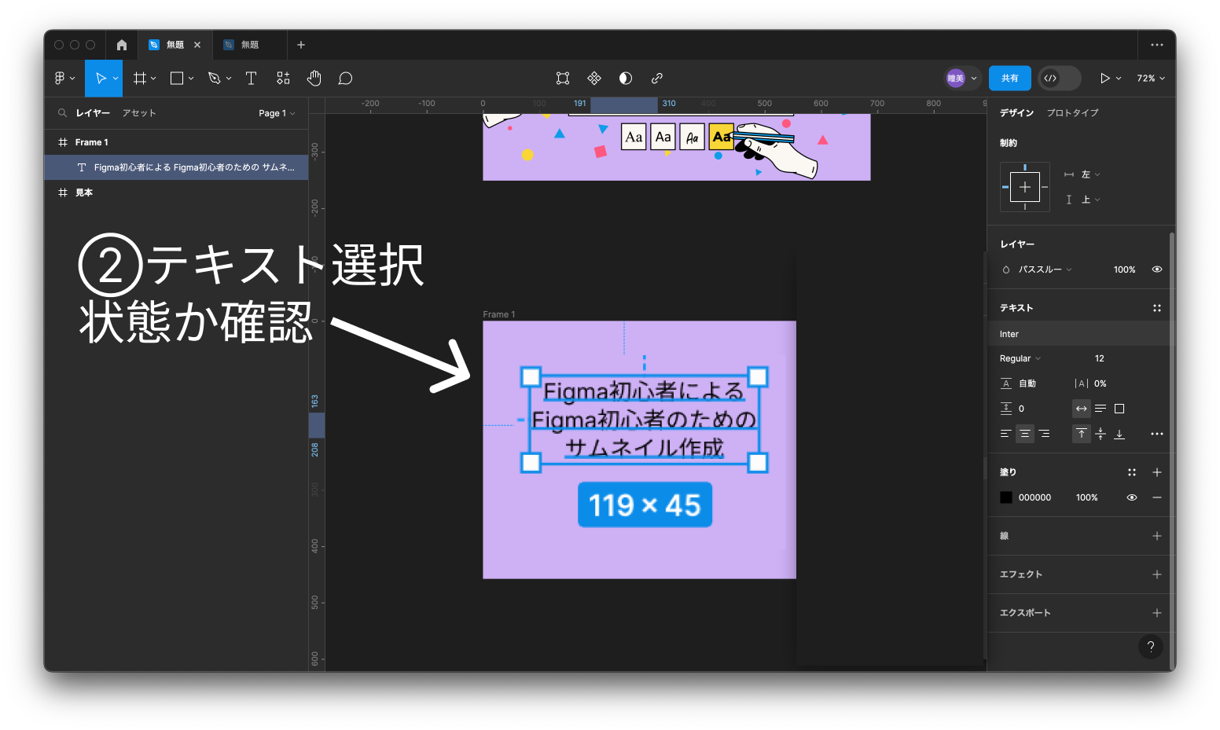This screenshot has height=730, width=1220.
Task: Open the パススルー blend mode dropdown
Action: (1045, 270)
